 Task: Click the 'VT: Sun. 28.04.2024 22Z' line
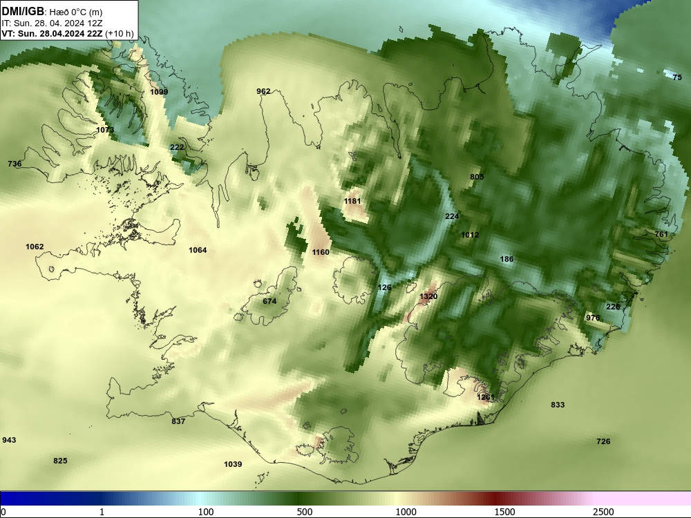52,33
